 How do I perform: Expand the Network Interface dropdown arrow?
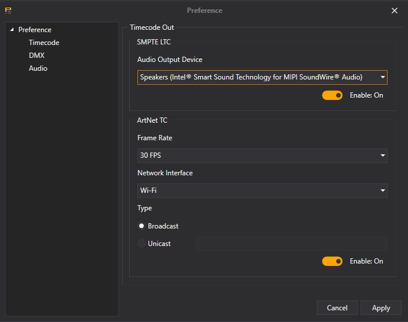[383, 191]
